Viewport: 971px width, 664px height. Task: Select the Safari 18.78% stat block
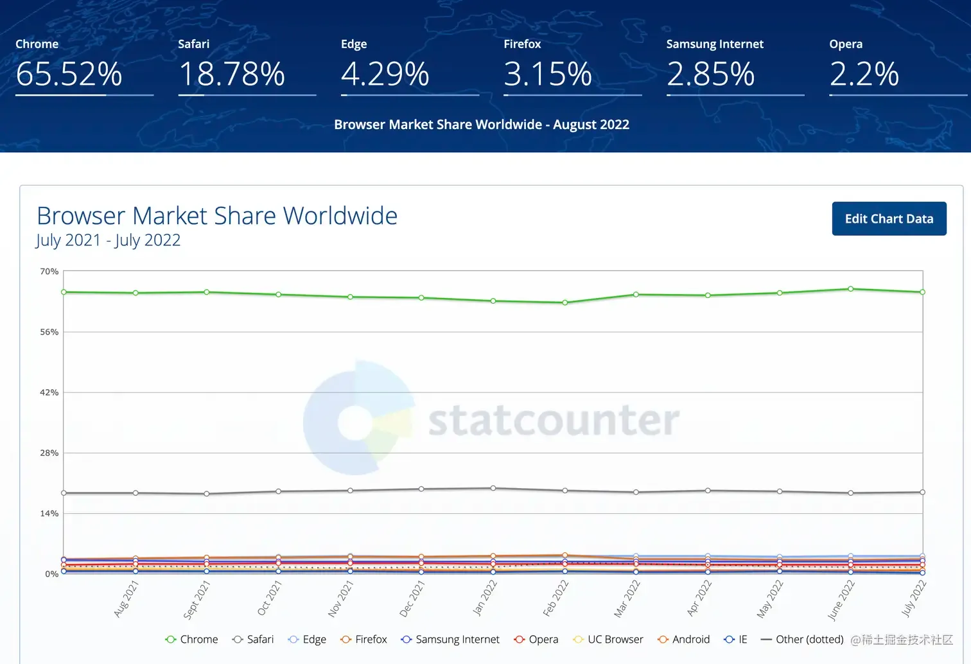(247, 67)
